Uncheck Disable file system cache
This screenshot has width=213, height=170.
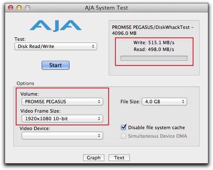tap(123, 127)
